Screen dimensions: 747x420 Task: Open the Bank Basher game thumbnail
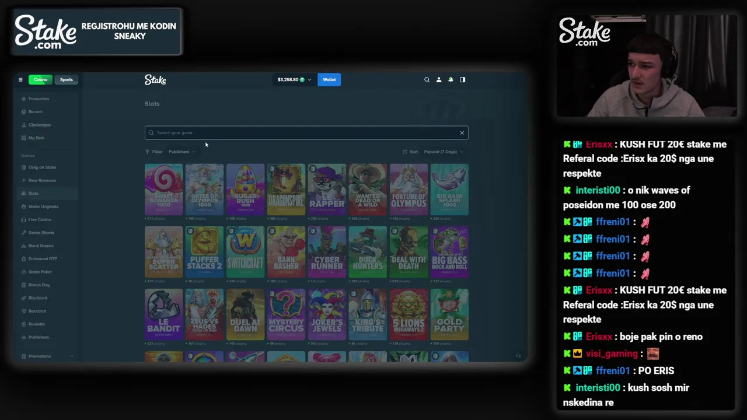[286, 252]
